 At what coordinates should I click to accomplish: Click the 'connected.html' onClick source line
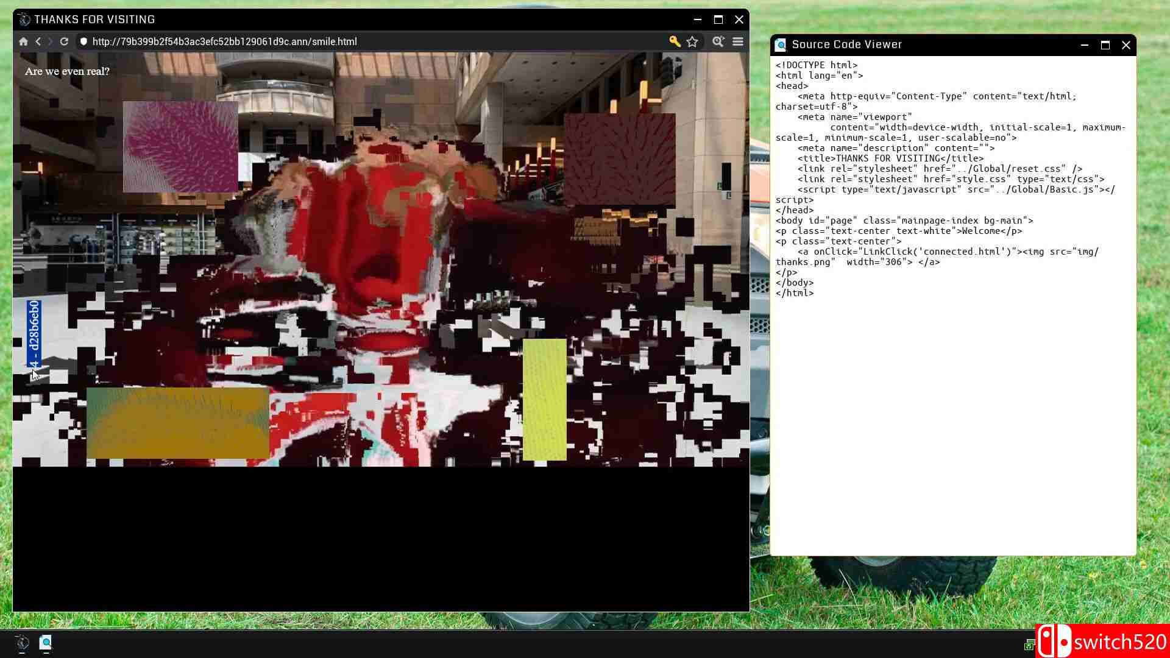937,256
